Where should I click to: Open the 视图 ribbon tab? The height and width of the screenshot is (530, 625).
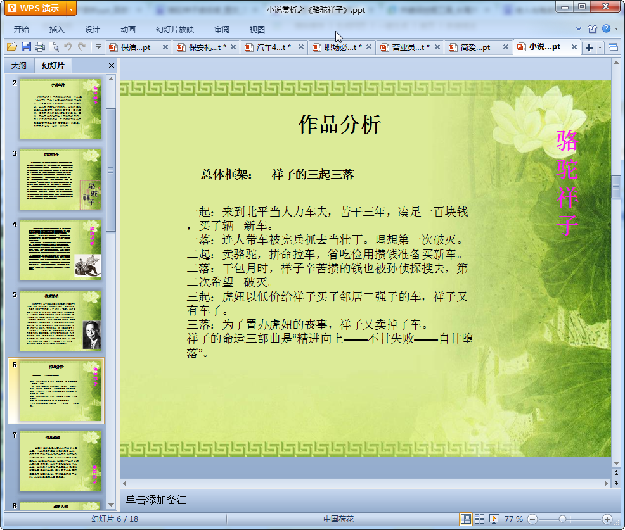257,30
